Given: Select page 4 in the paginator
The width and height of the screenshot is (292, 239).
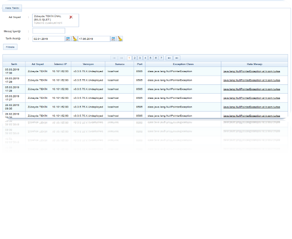Looking at the screenshot, I should 145,58.
